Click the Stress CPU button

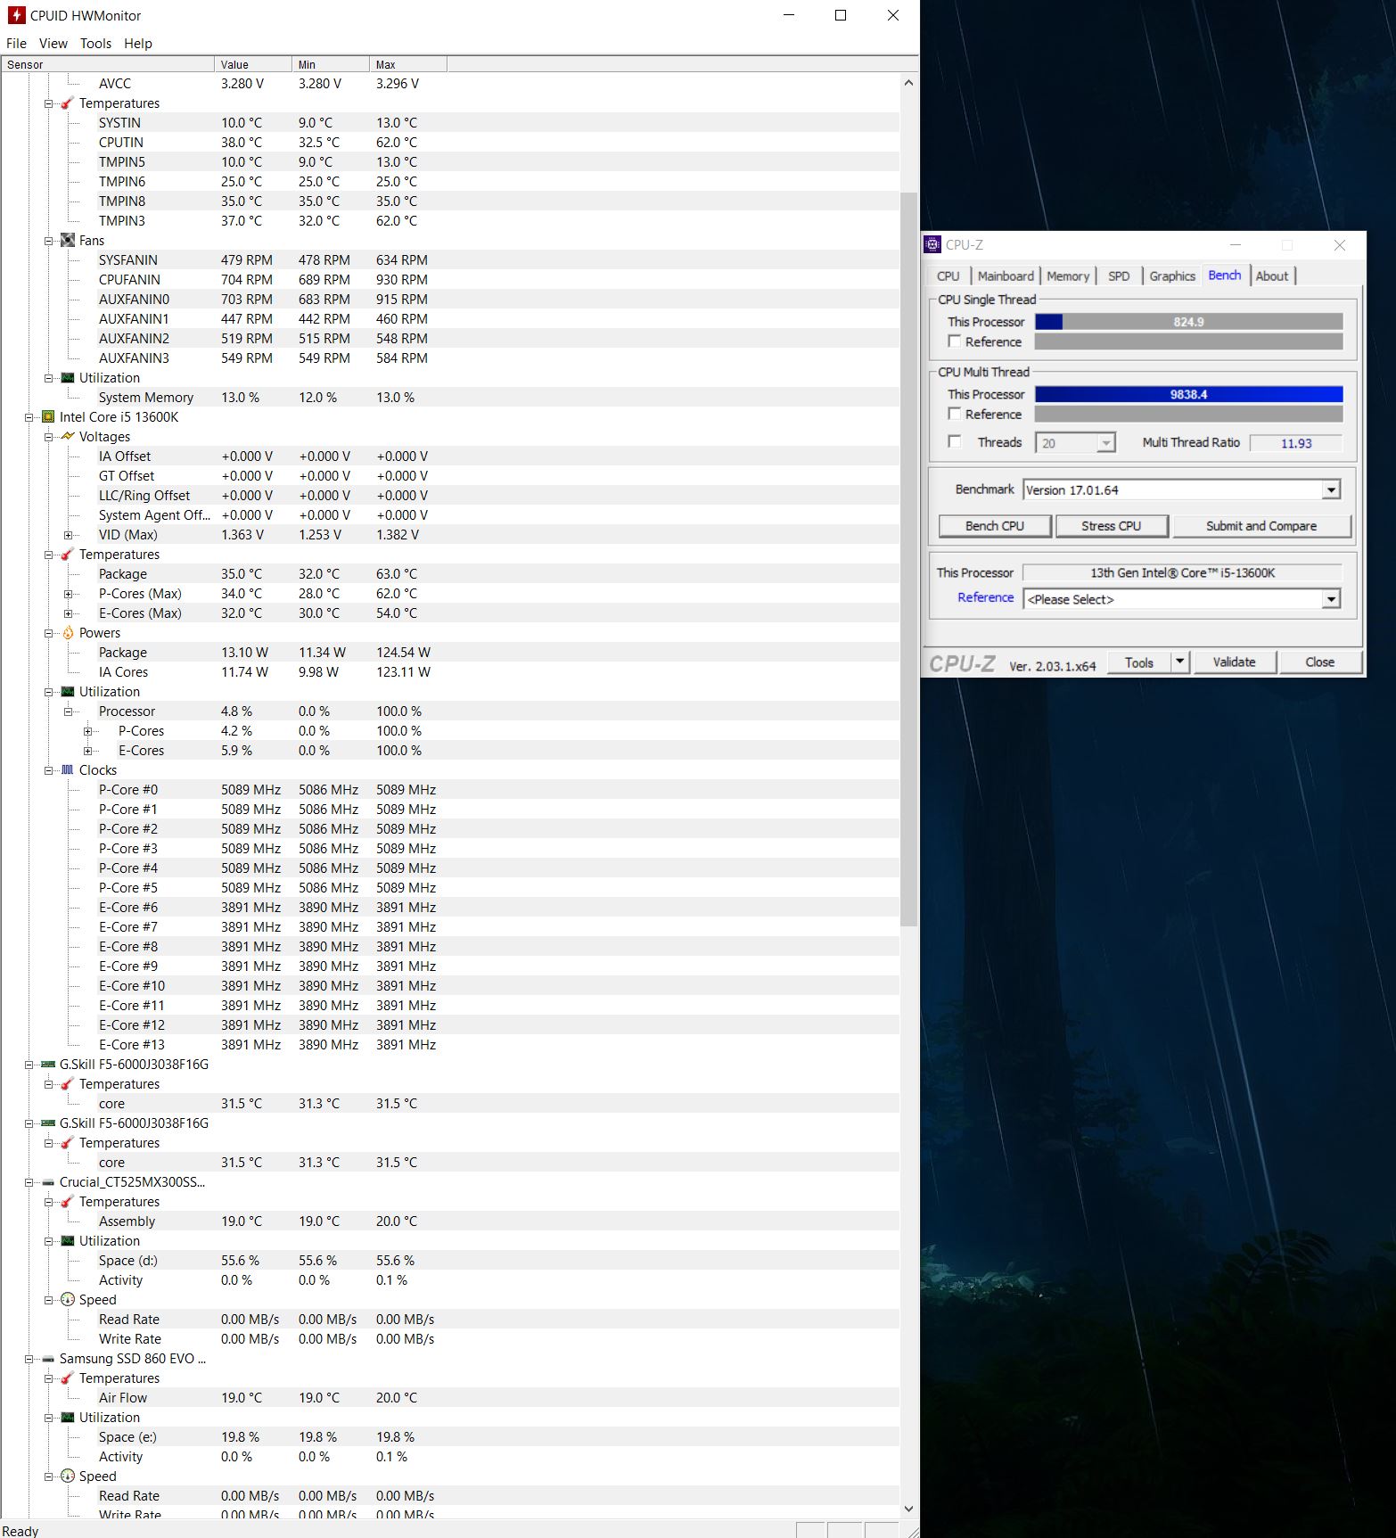(x=1111, y=526)
